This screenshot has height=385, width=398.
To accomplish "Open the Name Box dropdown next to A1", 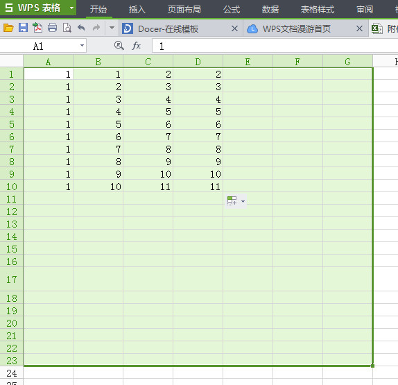I will (82, 46).
